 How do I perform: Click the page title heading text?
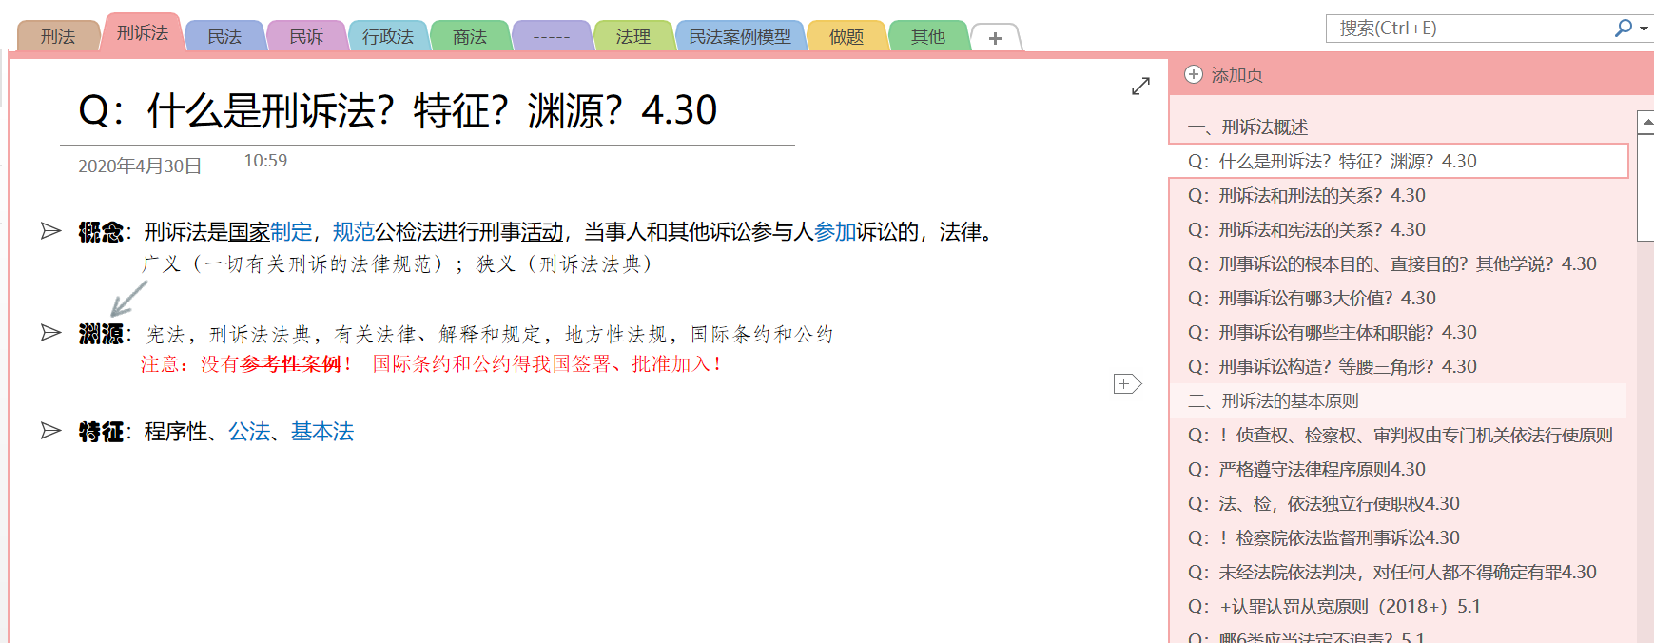(398, 110)
